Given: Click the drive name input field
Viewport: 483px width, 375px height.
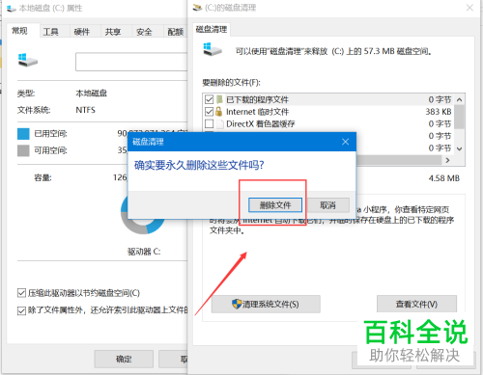Looking at the screenshot, I should tap(131, 62).
